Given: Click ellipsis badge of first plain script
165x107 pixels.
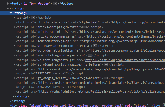Looking at the screenshot, I should [x=33, y=18].
